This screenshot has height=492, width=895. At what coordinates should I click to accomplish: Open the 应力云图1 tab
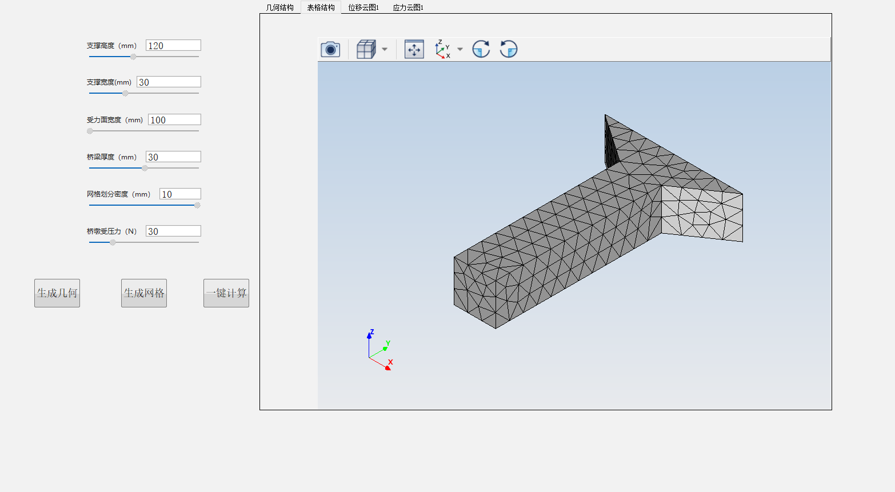408,7
